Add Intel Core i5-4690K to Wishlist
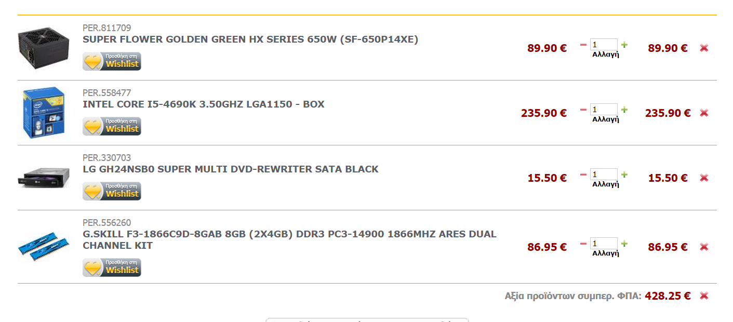This screenshot has height=322, width=733. coord(112,126)
